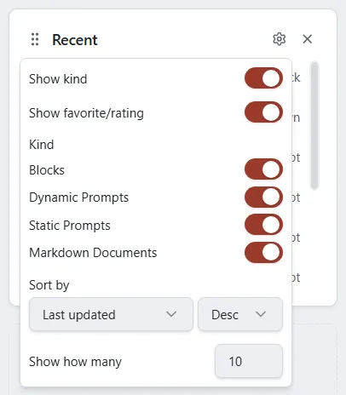Click the Show favorite/rating label
The image size is (346, 395).
[x=86, y=113]
